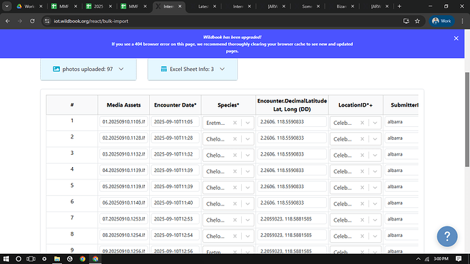Open the tab search dropdown arrow
The image size is (470, 264).
(7, 6)
